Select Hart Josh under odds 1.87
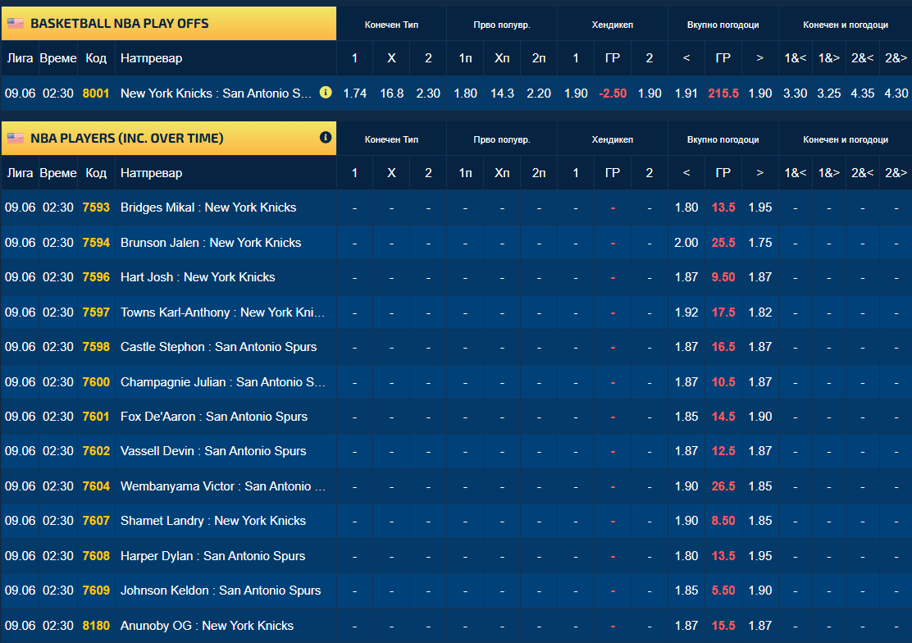Screen dimensions: 912x643 [x=686, y=277]
